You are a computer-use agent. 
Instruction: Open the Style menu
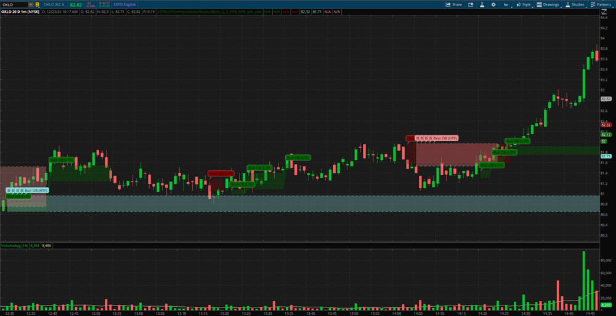tap(524, 4)
